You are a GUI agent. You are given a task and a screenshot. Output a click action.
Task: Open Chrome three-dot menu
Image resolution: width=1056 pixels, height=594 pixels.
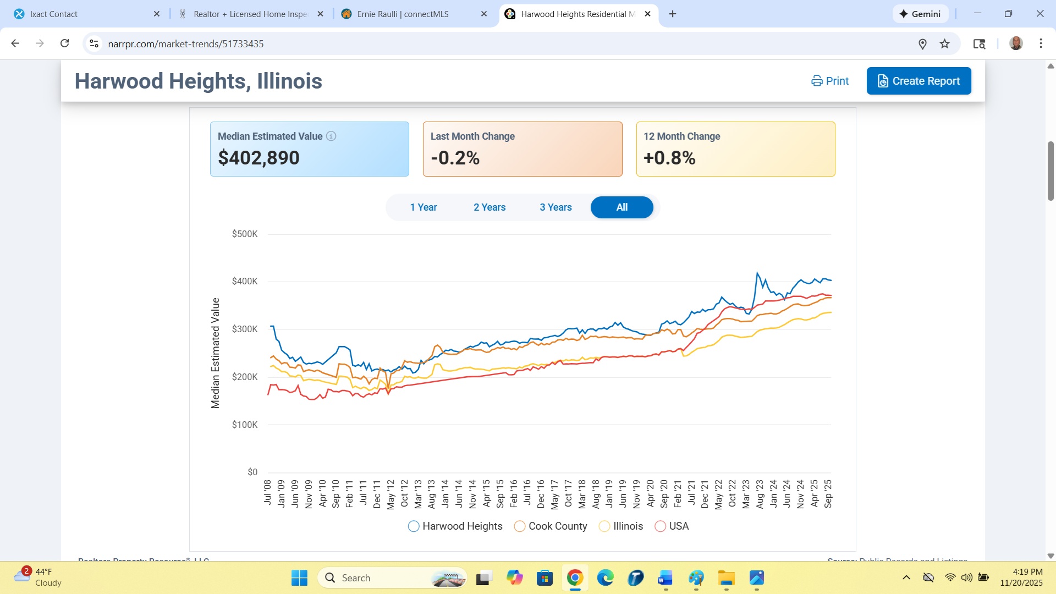click(x=1041, y=43)
